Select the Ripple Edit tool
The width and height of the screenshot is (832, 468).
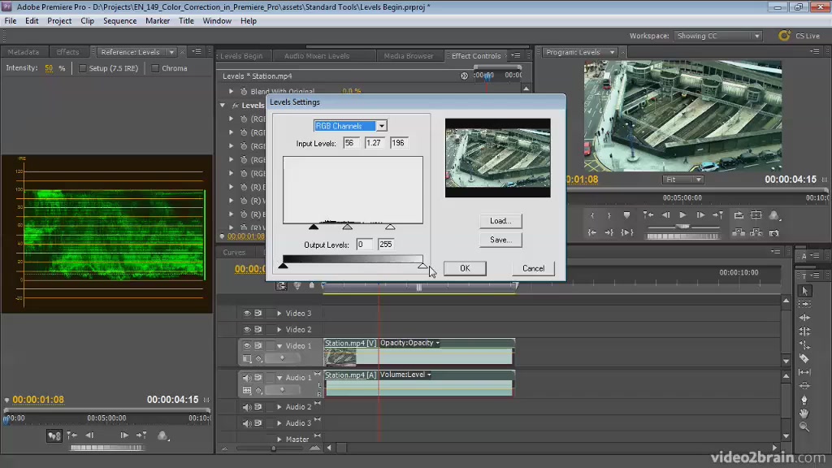pos(804,318)
